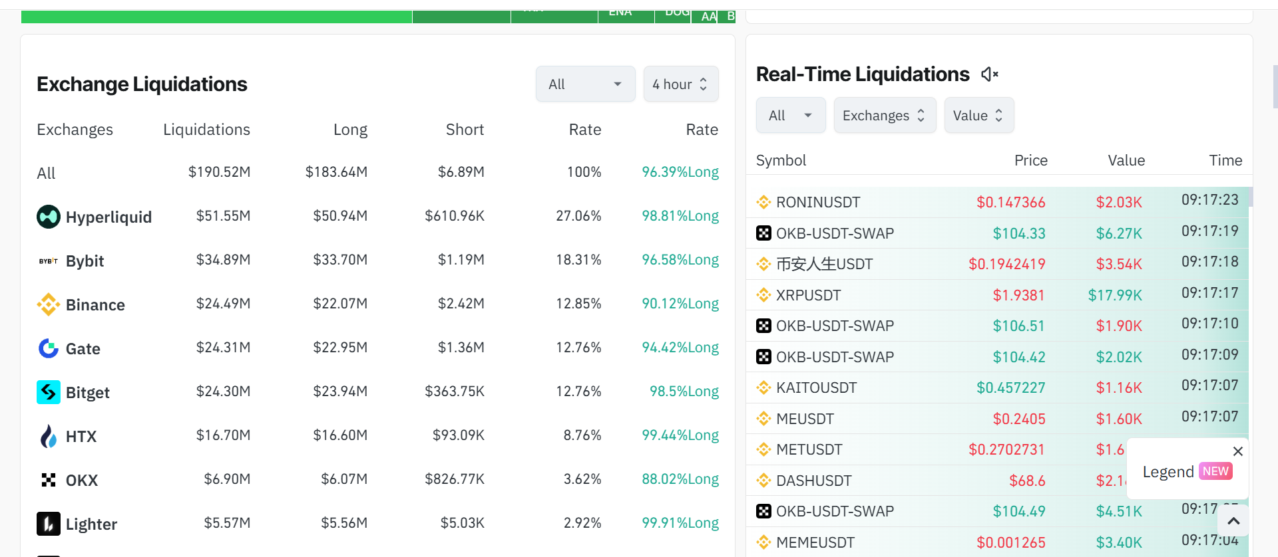
Task: Open the Value filter dropdown
Action: point(978,116)
